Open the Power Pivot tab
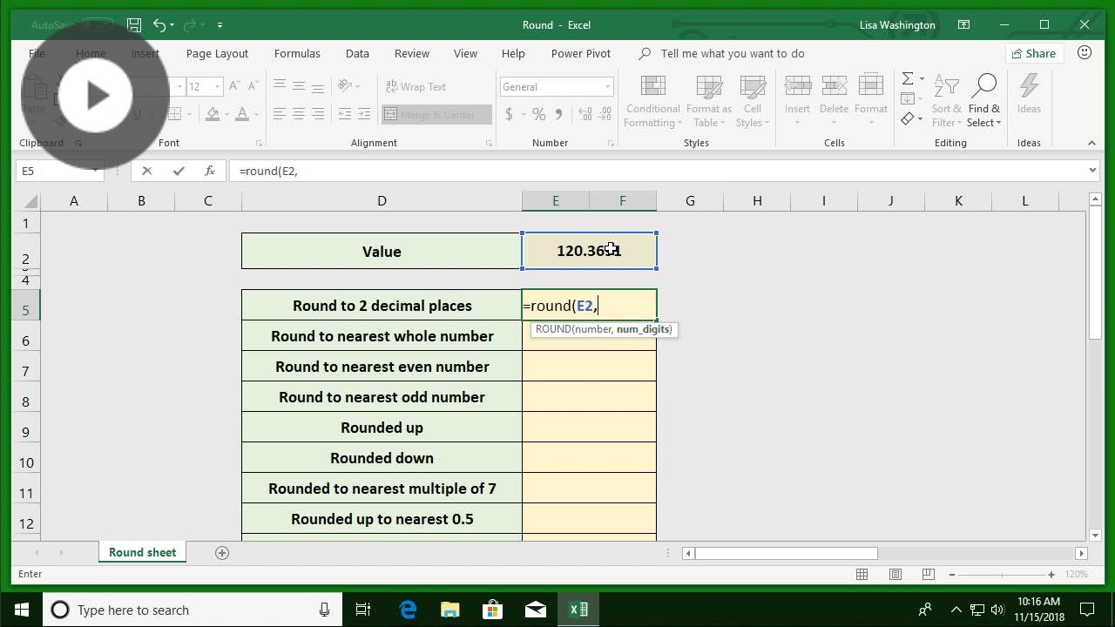The height and width of the screenshot is (627, 1115). (x=581, y=53)
